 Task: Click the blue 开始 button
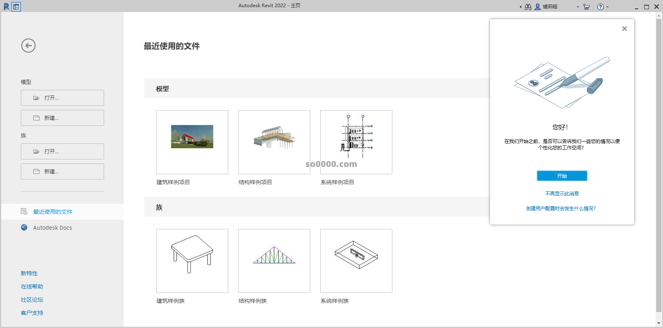tap(562, 176)
